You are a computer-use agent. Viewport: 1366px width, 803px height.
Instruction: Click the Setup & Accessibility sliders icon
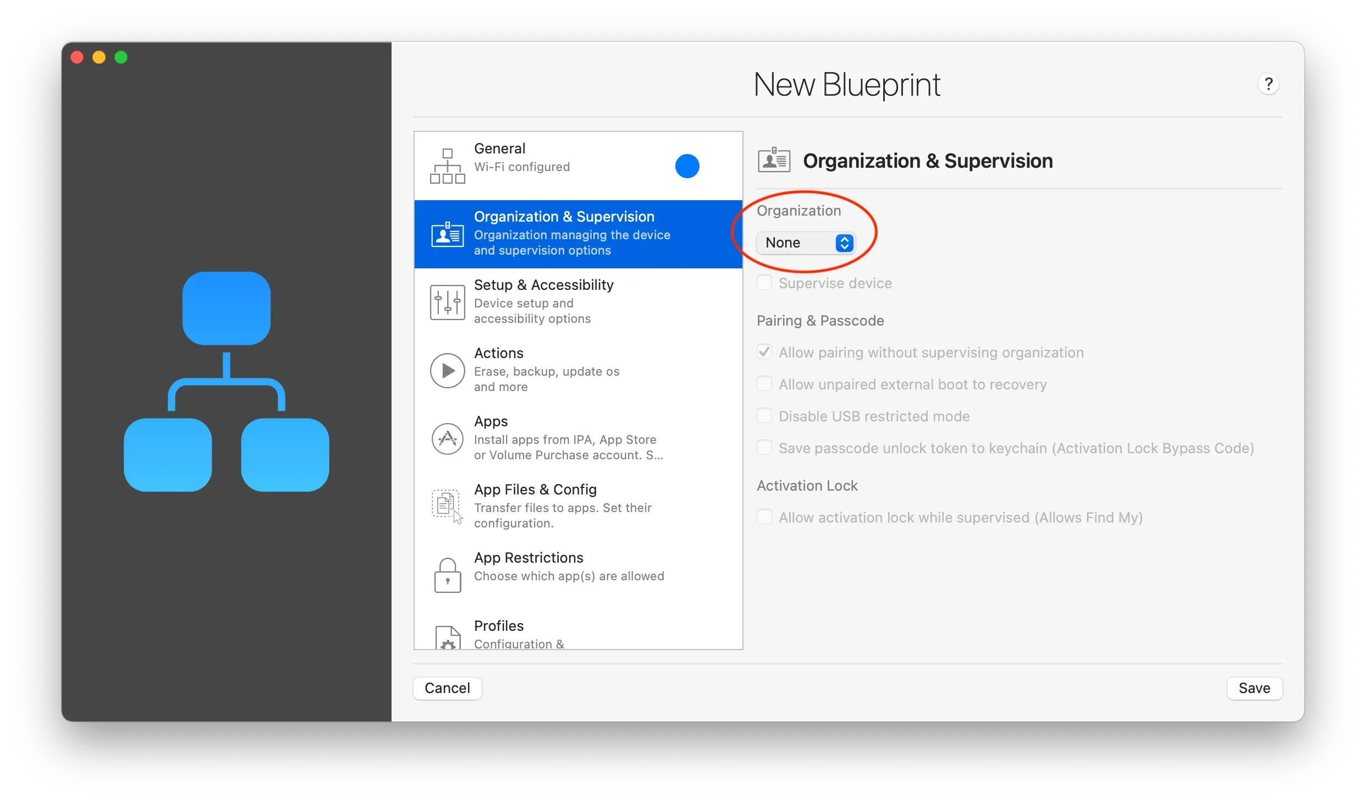pos(447,302)
